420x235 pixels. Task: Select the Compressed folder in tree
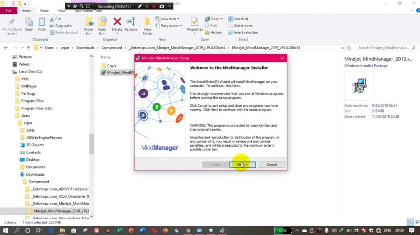point(36,182)
